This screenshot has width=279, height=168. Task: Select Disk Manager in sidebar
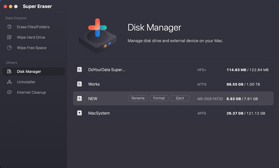(33, 71)
